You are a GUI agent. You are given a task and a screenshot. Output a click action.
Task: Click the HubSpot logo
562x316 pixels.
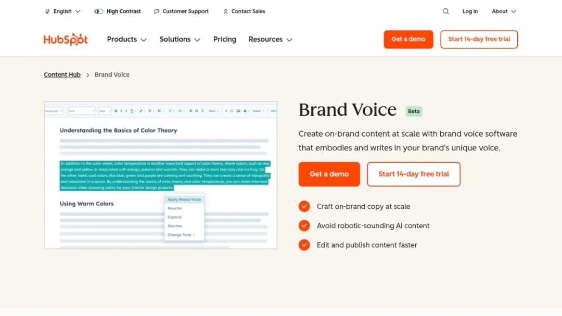click(x=66, y=39)
